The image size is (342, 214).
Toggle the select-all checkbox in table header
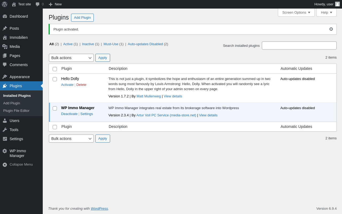pyautogui.click(x=55, y=69)
